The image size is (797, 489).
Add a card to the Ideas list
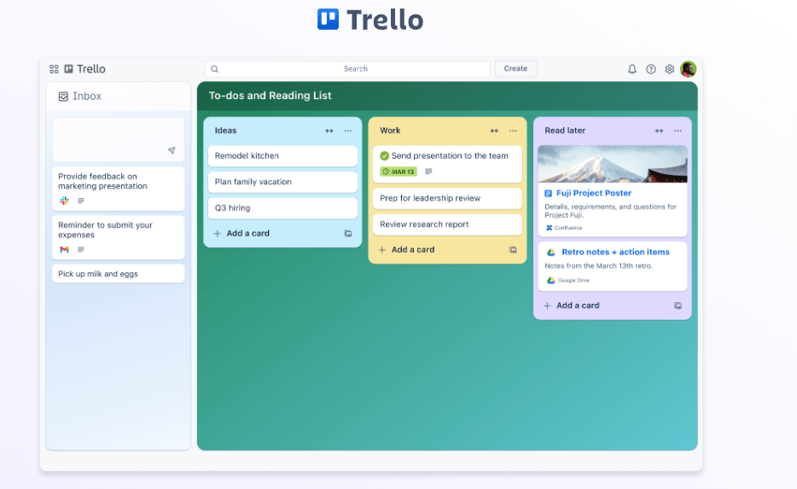pos(248,233)
